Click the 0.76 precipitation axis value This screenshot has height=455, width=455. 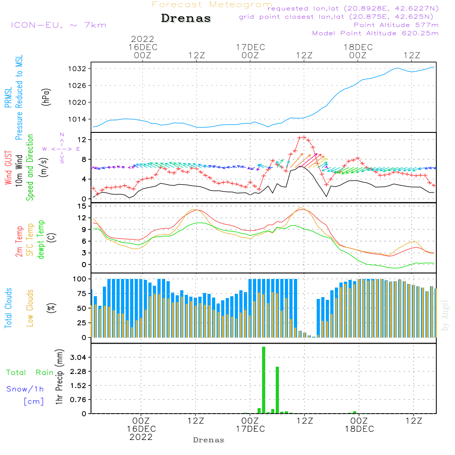(x=78, y=399)
